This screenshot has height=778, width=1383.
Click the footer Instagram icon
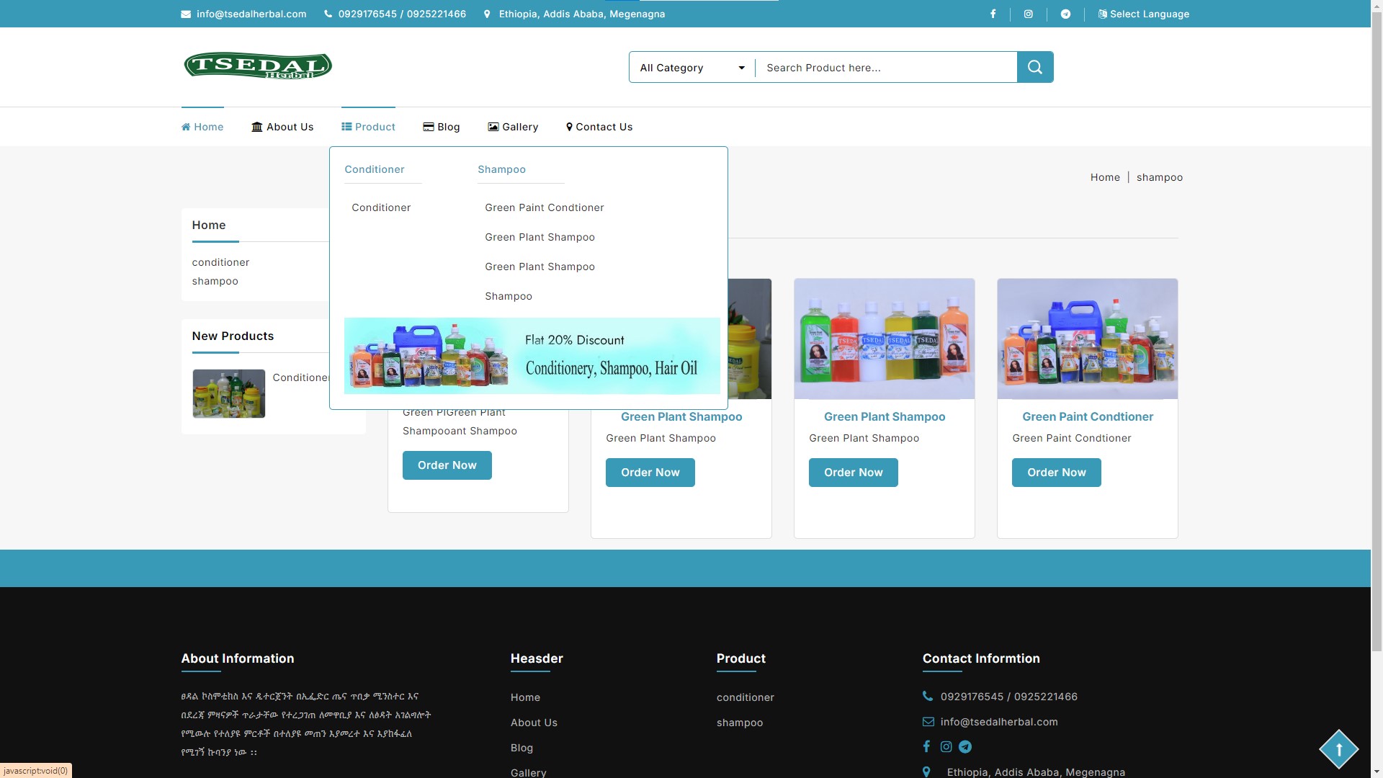point(946,747)
